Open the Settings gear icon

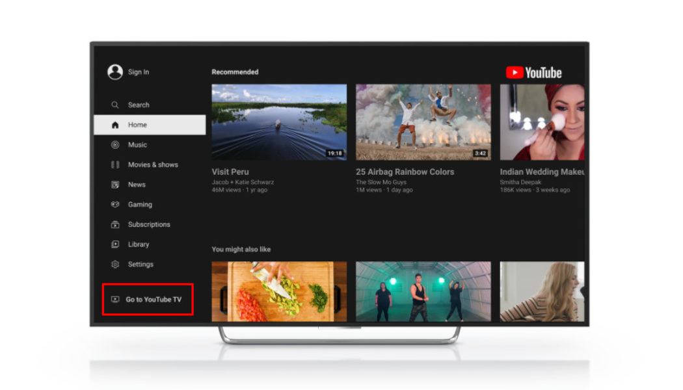point(114,265)
